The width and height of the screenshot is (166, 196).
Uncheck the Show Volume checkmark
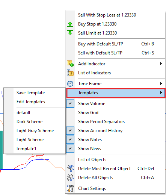click(70, 104)
